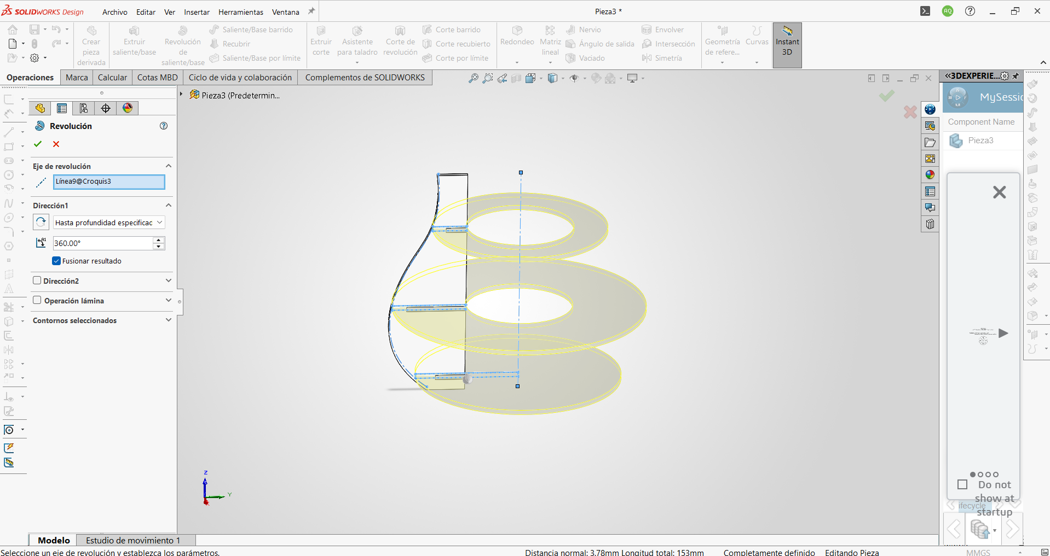Image resolution: width=1050 pixels, height=556 pixels.
Task: Play the welcome tutorial video
Action: (1003, 333)
